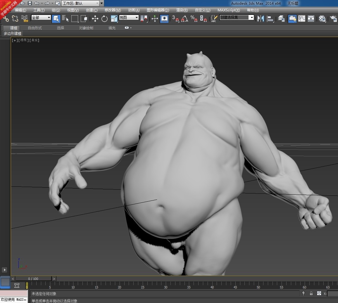Open the 帮助(H) menu
Screen dimensions: 338x303
pyautogui.click(x=253, y=10)
